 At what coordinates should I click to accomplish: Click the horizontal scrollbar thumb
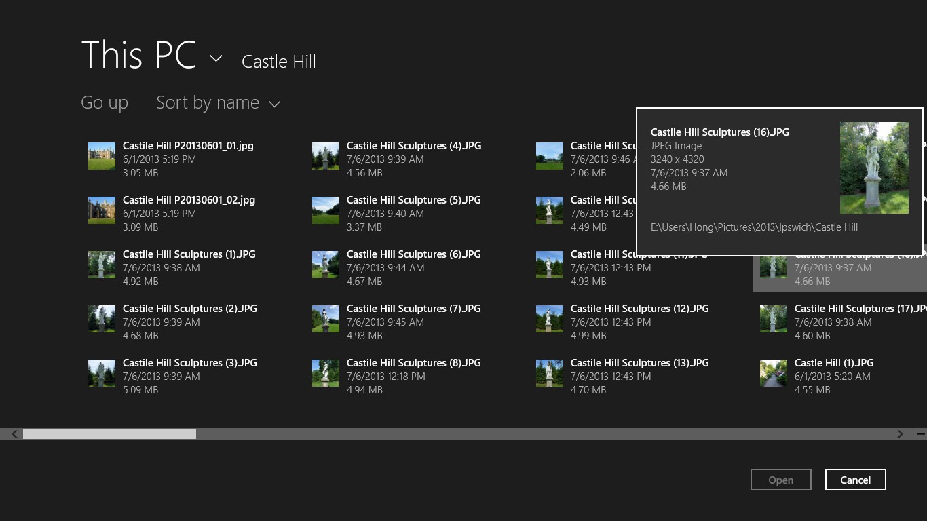click(x=109, y=433)
